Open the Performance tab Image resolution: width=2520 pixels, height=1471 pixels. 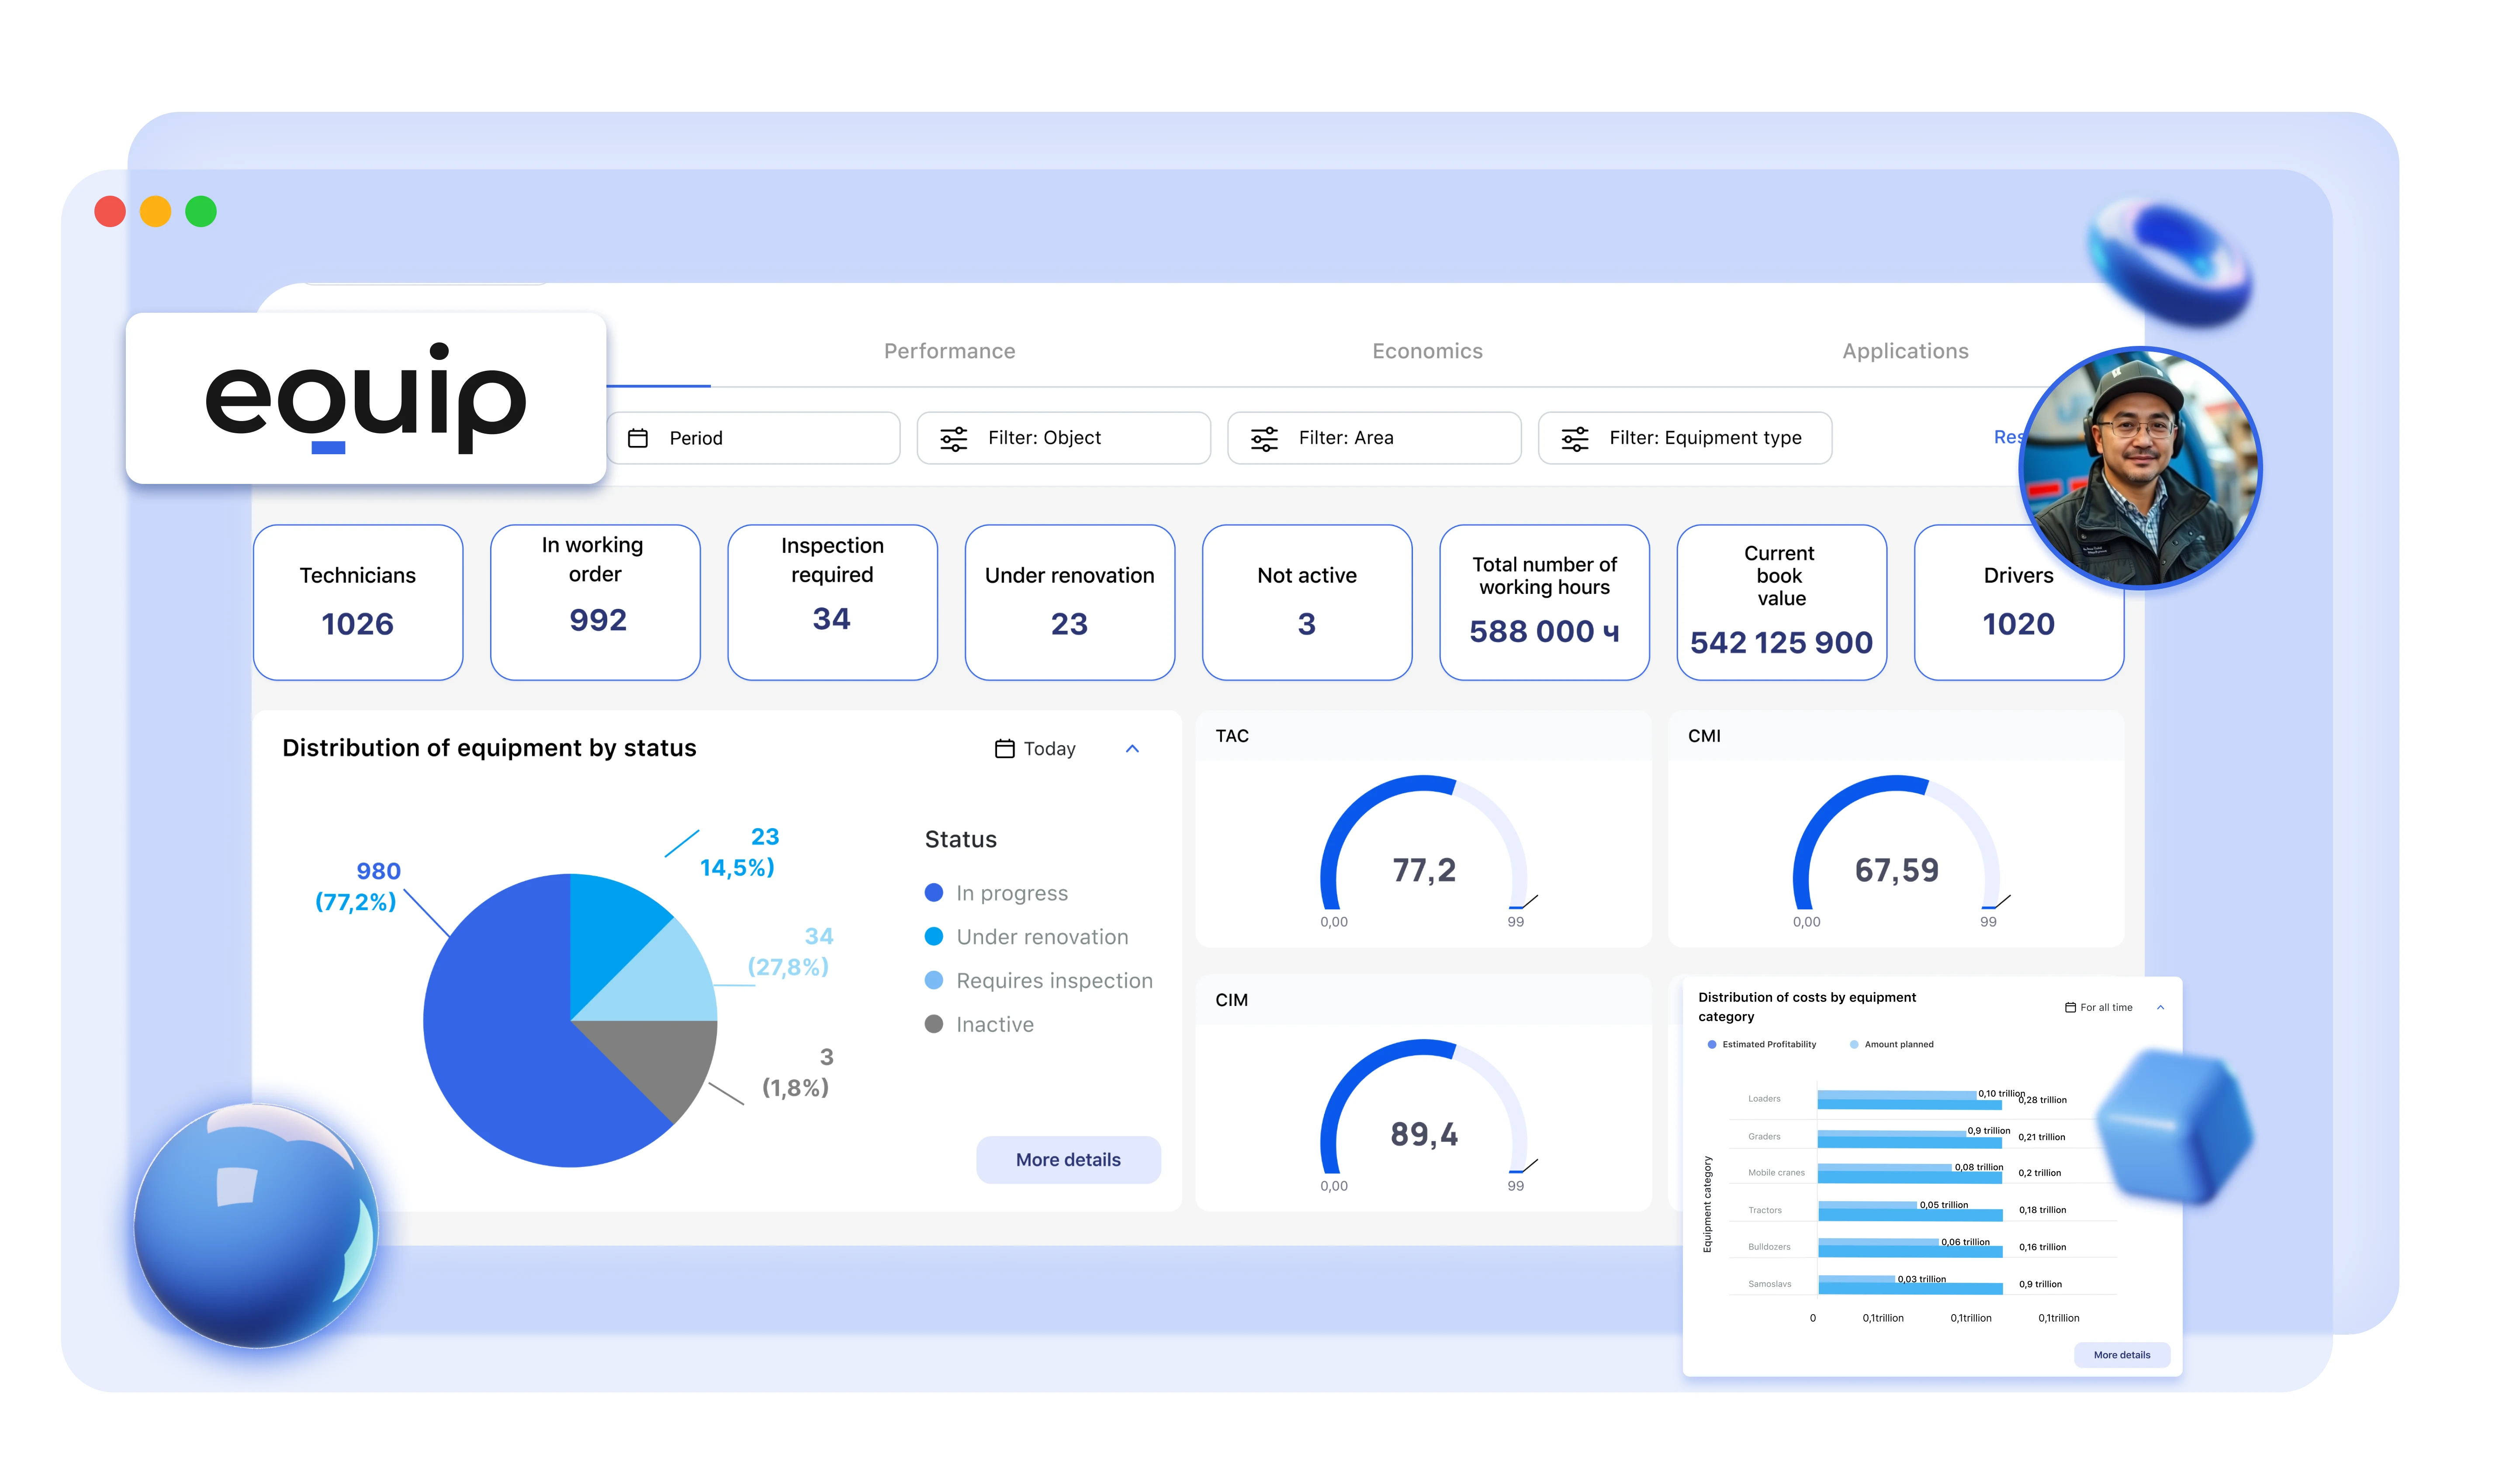[x=949, y=351]
